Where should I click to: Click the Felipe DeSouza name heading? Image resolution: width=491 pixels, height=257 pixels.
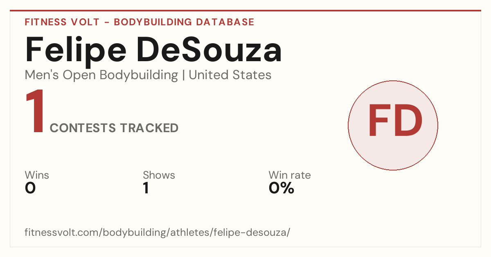pos(153,50)
